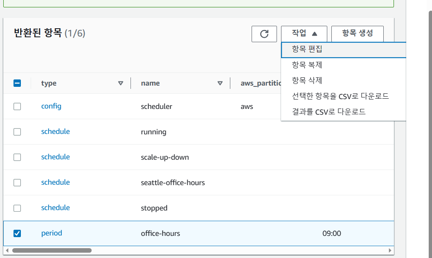The width and height of the screenshot is (432, 258).
Task: Open the schedule link for running
Action: [x=55, y=131]
